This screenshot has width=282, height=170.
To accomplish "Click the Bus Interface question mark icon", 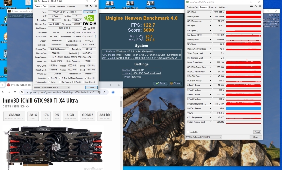I will (x=96, y=36).
